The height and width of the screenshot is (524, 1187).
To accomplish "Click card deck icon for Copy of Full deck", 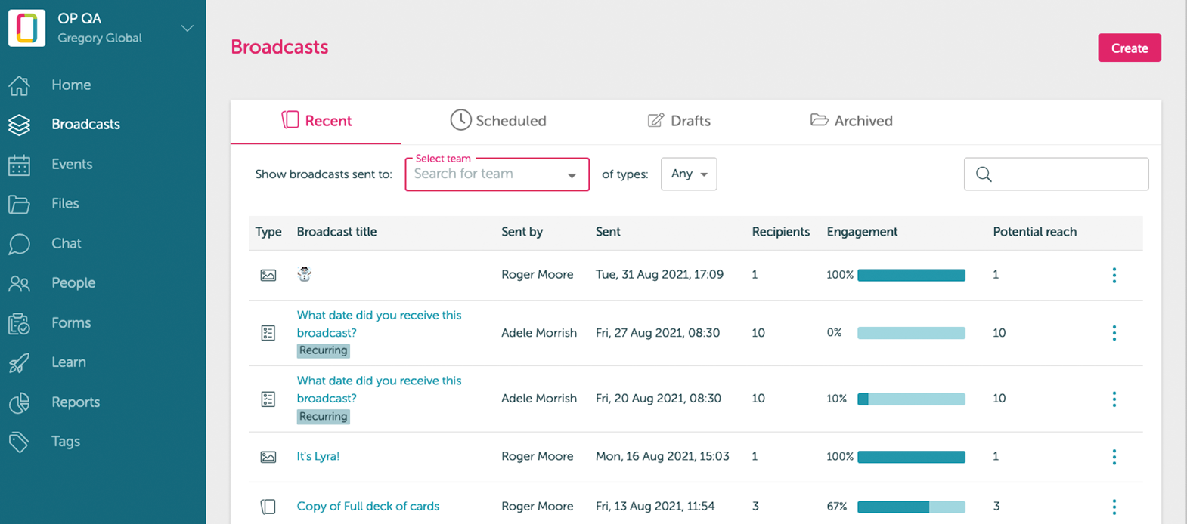I will pos(268,507).
